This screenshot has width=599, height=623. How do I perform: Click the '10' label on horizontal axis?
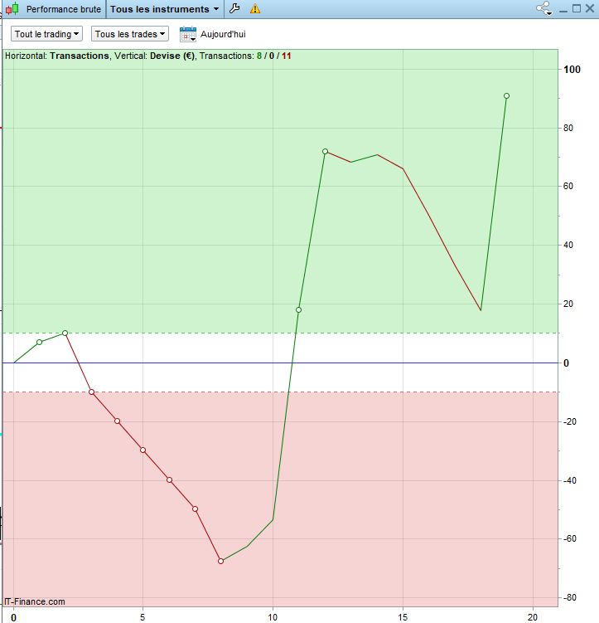point(273,617)
